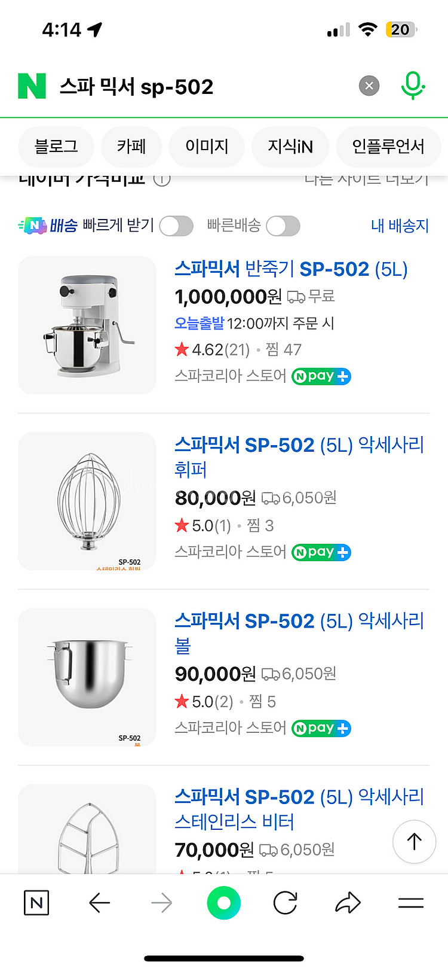Open the 이미지 tab
Screen dimensions: 448x971
click(x=207, y=147)
